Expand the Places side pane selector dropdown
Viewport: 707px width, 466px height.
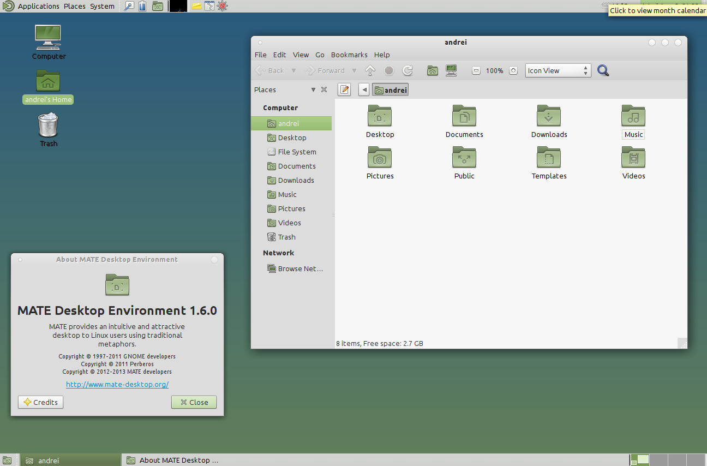click(x=313, y=89)
